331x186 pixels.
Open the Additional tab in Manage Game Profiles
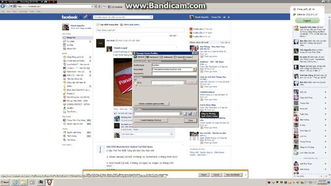click(x=166, y=57)
